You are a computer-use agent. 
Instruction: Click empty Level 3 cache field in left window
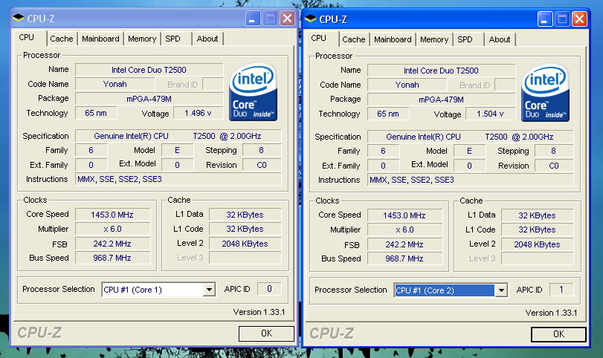pos(245,258)
